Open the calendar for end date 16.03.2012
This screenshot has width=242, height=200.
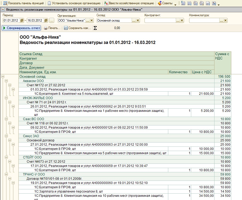(46, 21)
